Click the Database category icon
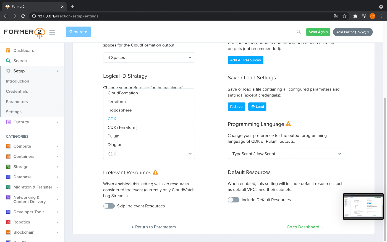The height and width of the screenshot is (242, 387). click(8, 177)
